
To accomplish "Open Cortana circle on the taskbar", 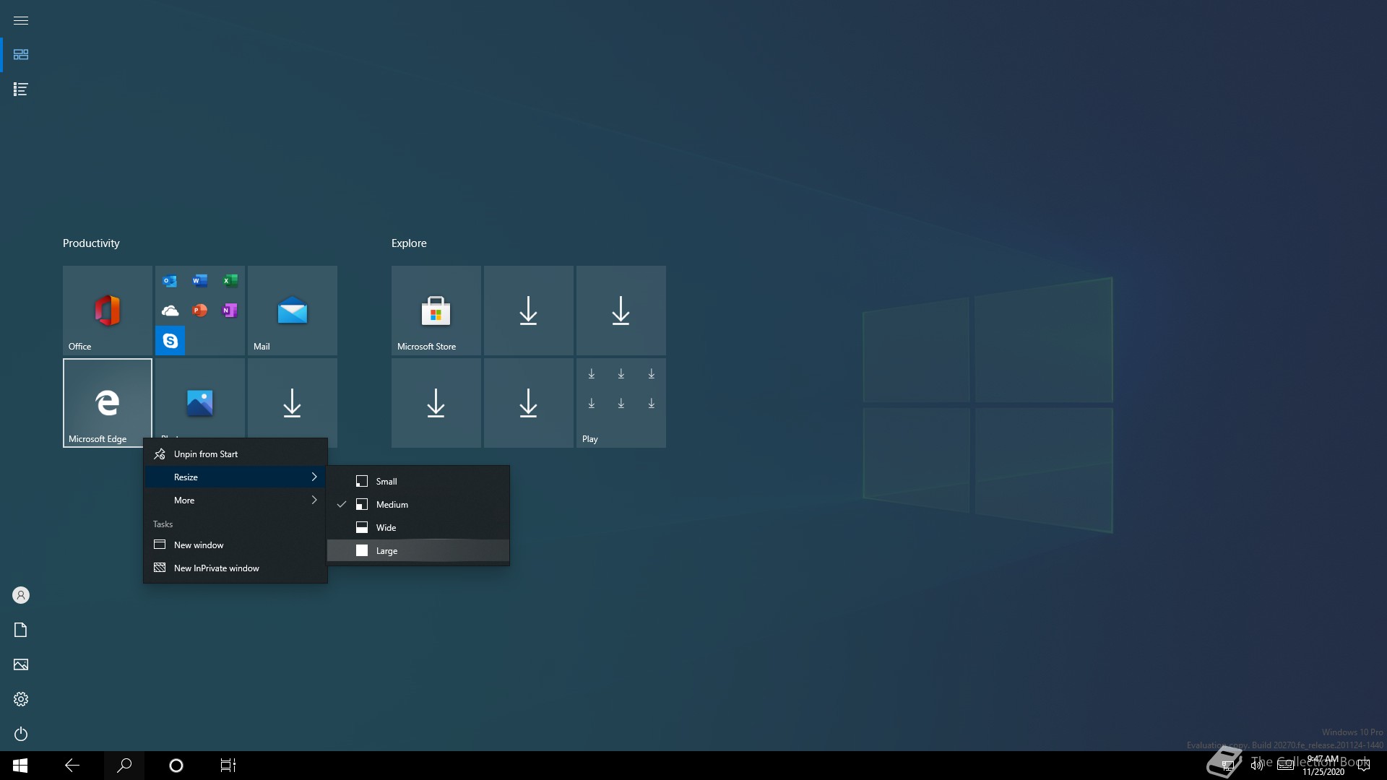I will (x=176, y=766).
